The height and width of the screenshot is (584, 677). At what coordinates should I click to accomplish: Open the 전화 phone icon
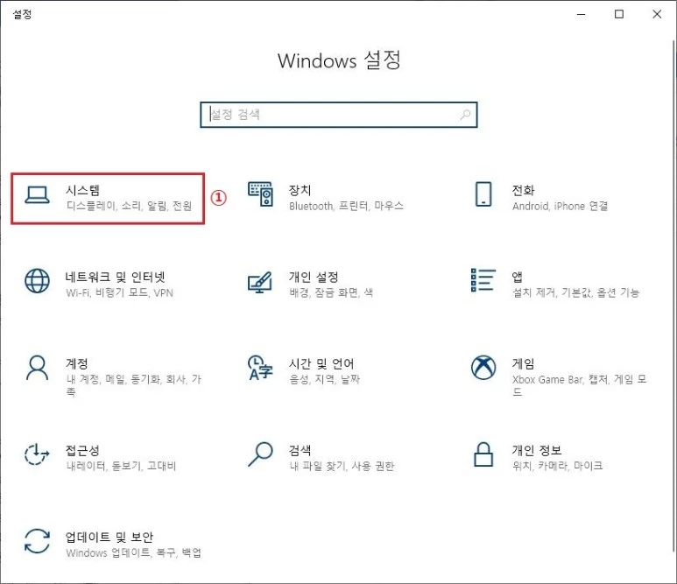(x=483, y=194)
